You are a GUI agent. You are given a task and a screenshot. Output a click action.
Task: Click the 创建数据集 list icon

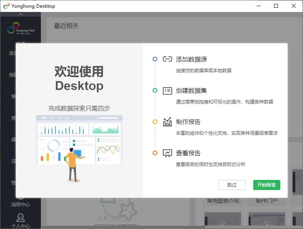[x=167, y=91]
